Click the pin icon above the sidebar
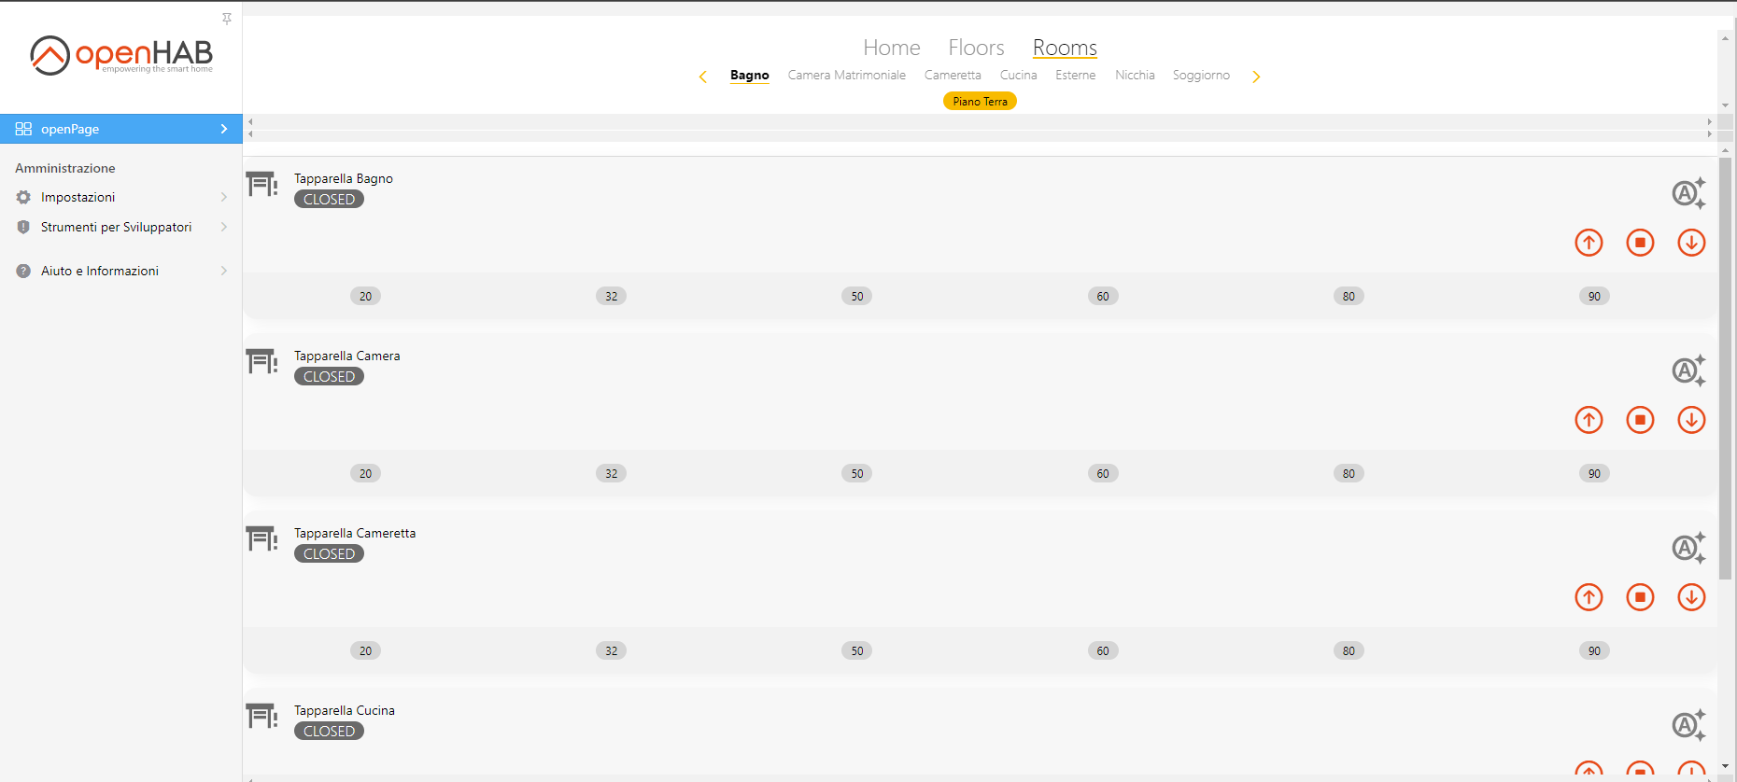This screenshot has width=1737, height=782. point(227,19)
